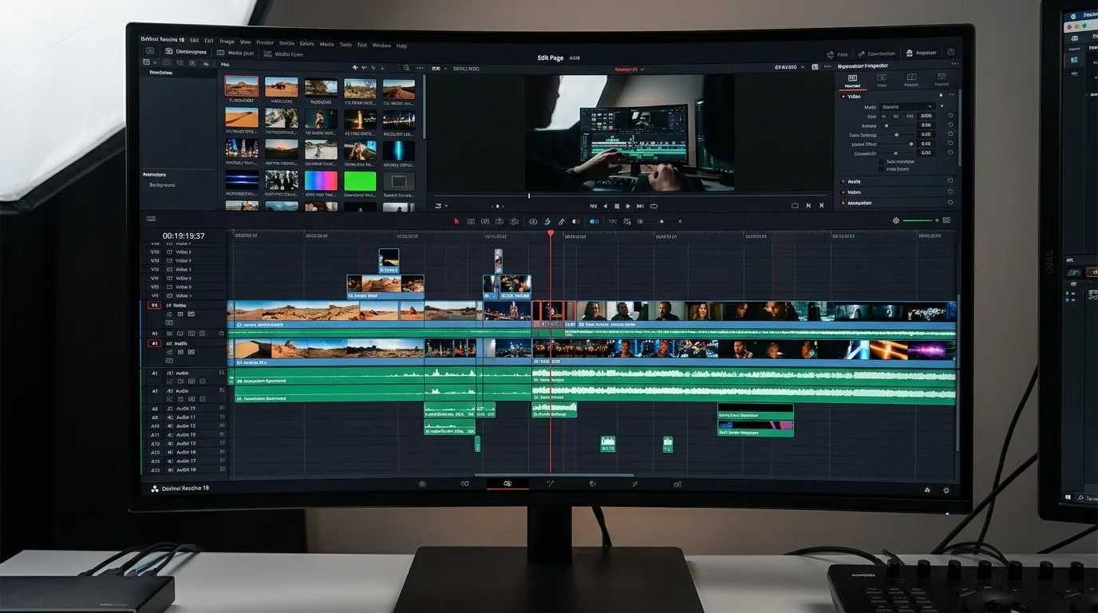Screen dimensions: 1098x613
Task: Tick the upper checkbox under the Inspector sliders
Action: [881, 161]
